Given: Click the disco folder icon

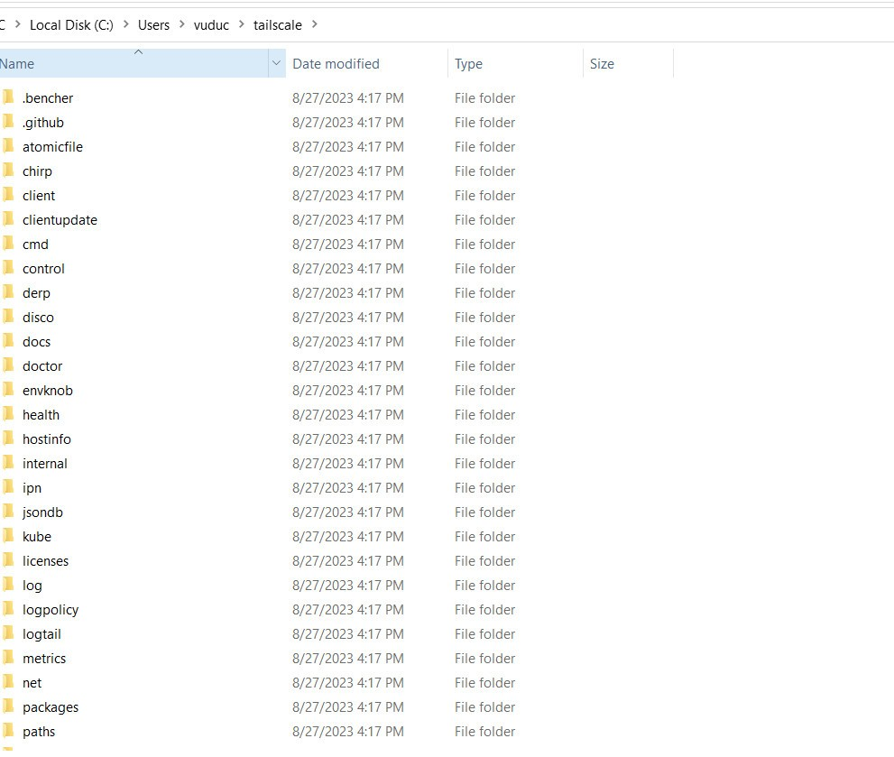Looking at the screenshot, I should tap(8, 317).
